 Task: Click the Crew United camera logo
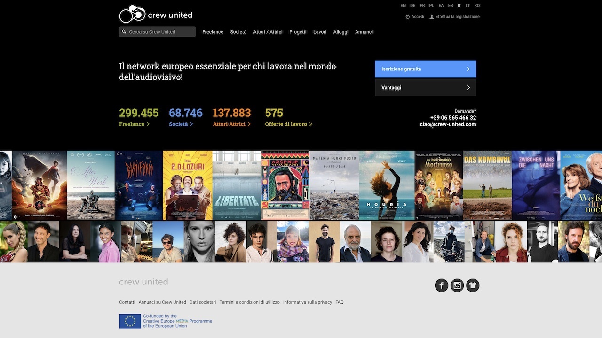coord(132,13)
